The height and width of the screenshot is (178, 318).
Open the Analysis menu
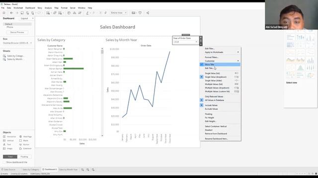click(48, 8)
